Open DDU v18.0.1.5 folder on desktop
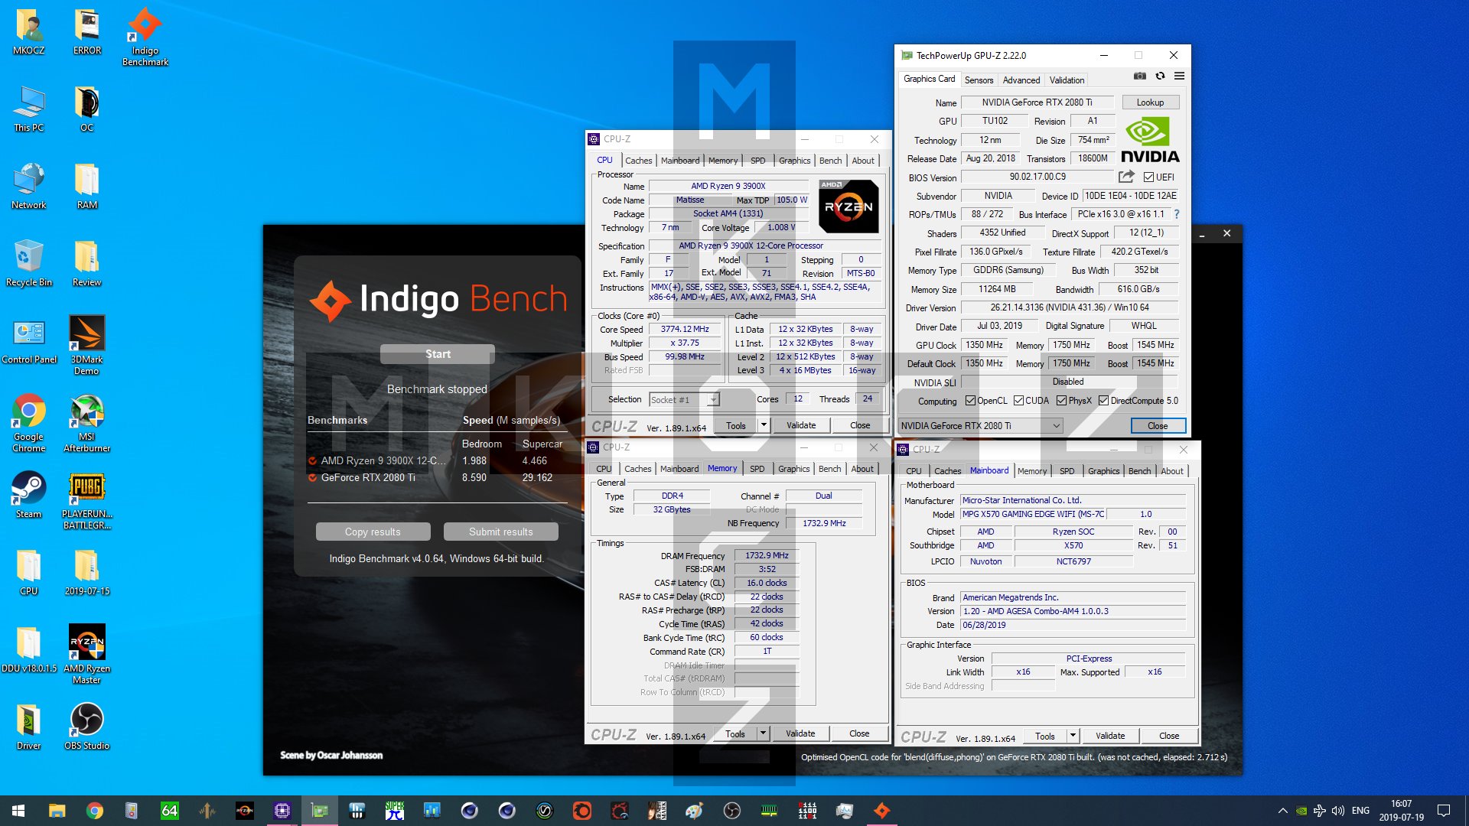This screenshot has width=1469, height=826. (x=29, y=649)
